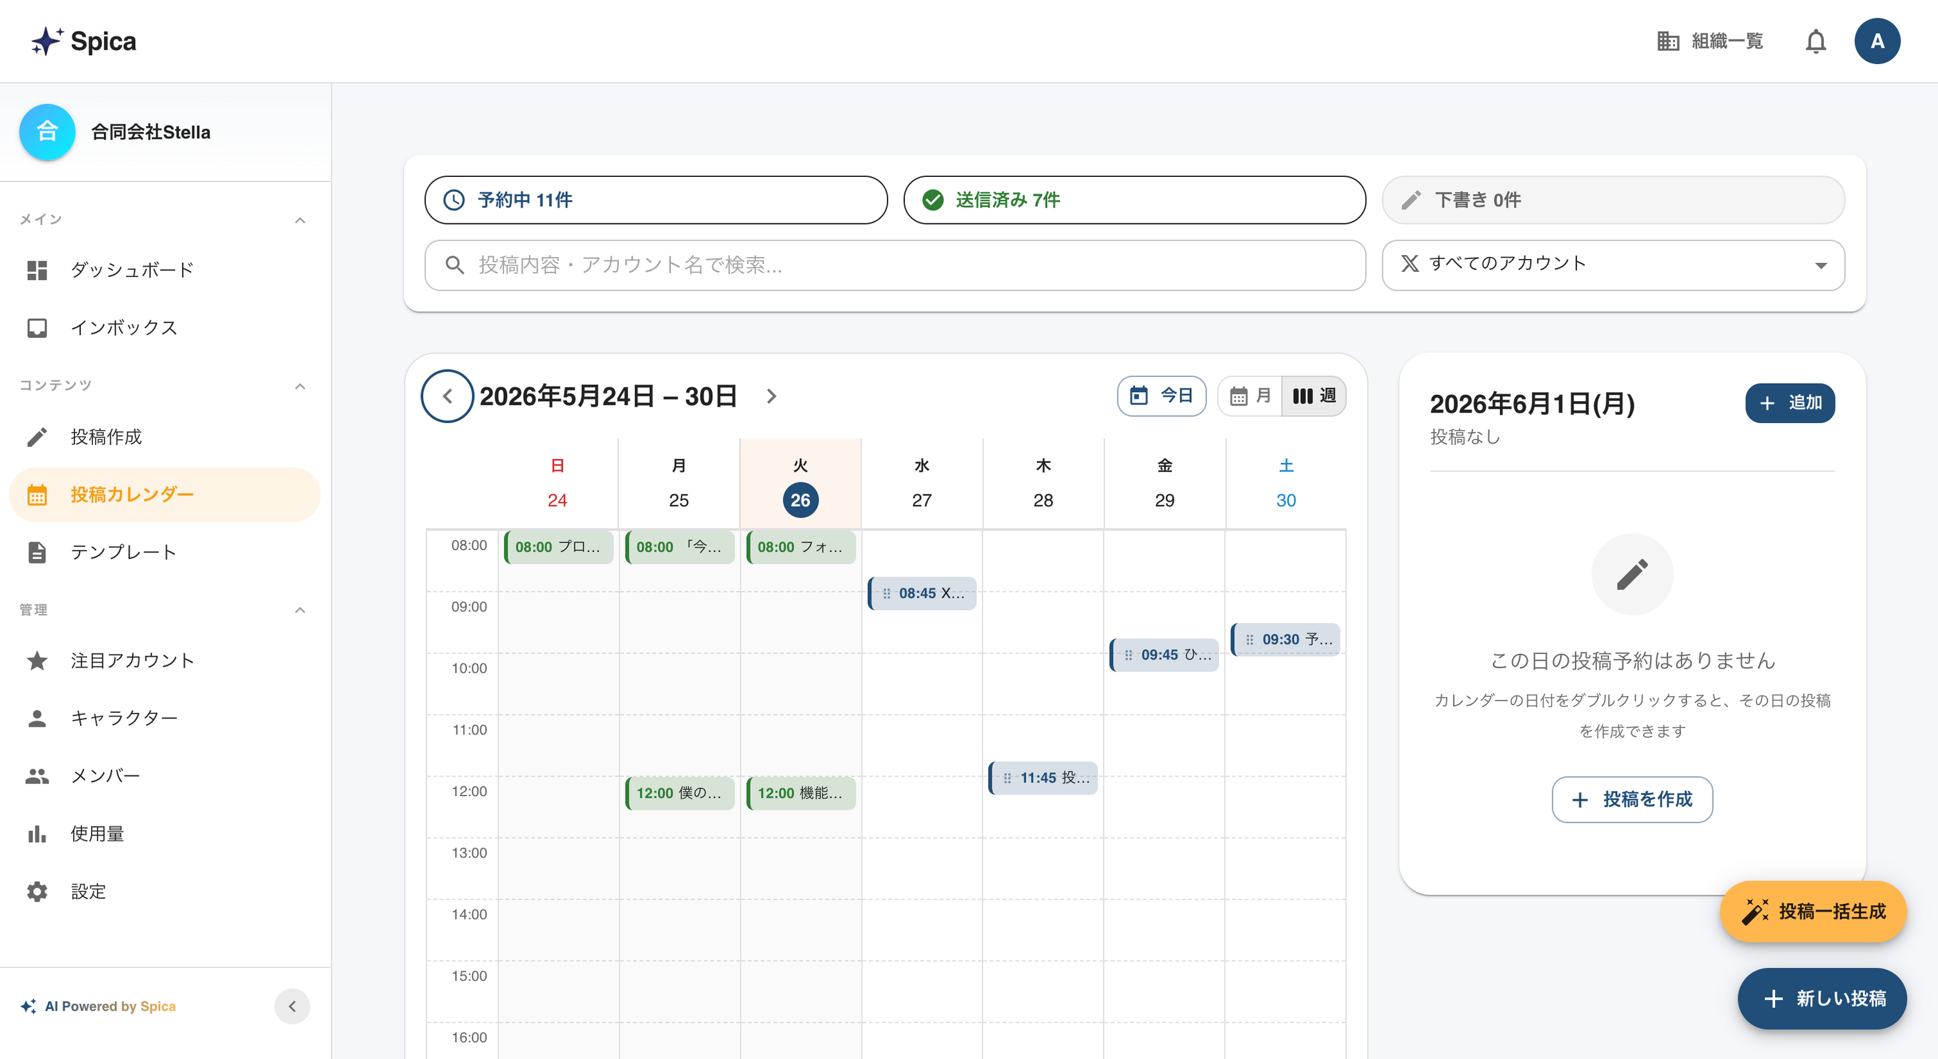This screenshot has width=1938, height=1059.
Task: Open インボックス in the sidebar
Action: (165, 328)
